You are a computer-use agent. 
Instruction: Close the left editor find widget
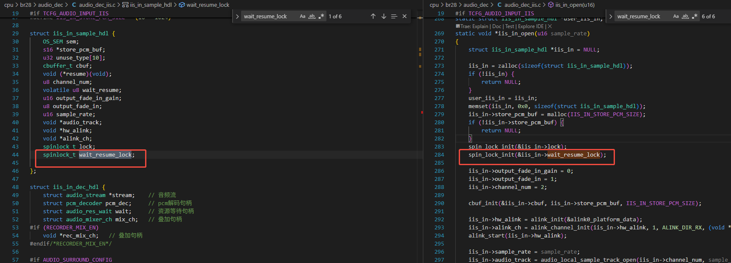coord(405,16)
